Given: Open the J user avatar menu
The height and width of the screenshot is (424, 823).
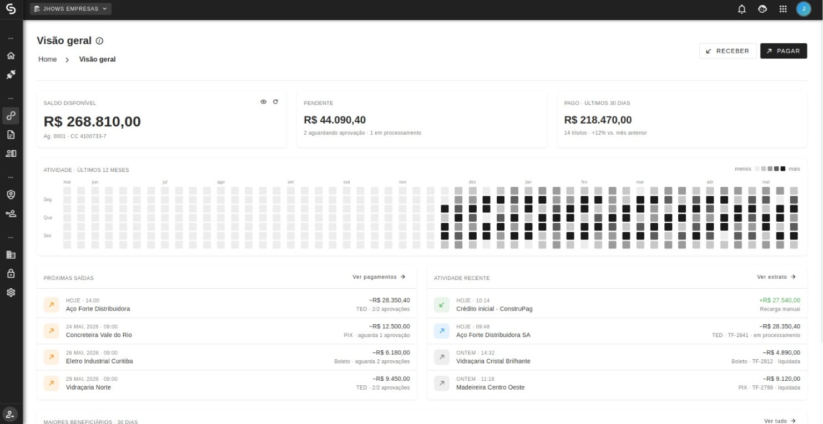Looking at the screenshot, I should click(804, 9).
